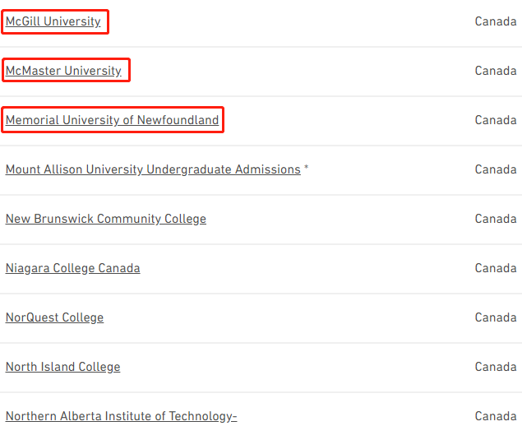The height and width of the screenshot is (426, 522).
Task: Click Canada cell in McGill University row
Action: tap(496, 21)
